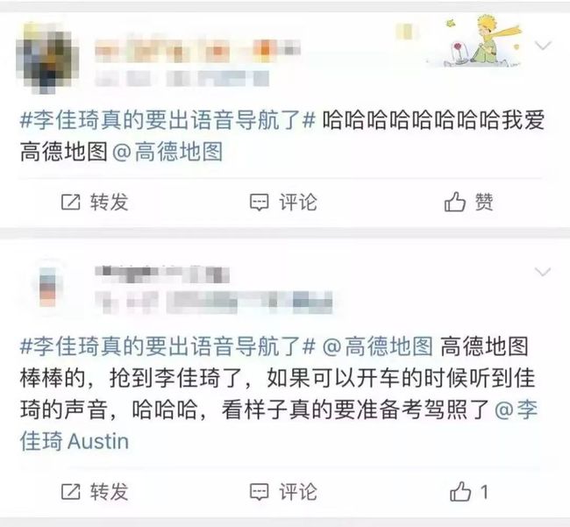Open the @李佳琦Austin mention link
This screenshot has width=570, height=527.
(279, 425)
